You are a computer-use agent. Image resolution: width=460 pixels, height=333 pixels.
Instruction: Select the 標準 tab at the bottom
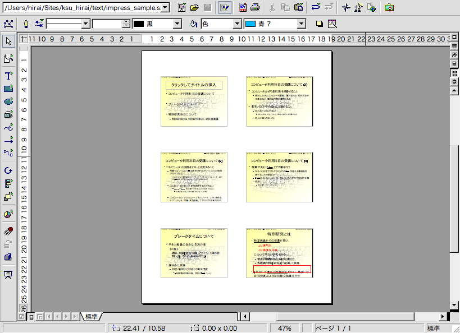point(92,317)
